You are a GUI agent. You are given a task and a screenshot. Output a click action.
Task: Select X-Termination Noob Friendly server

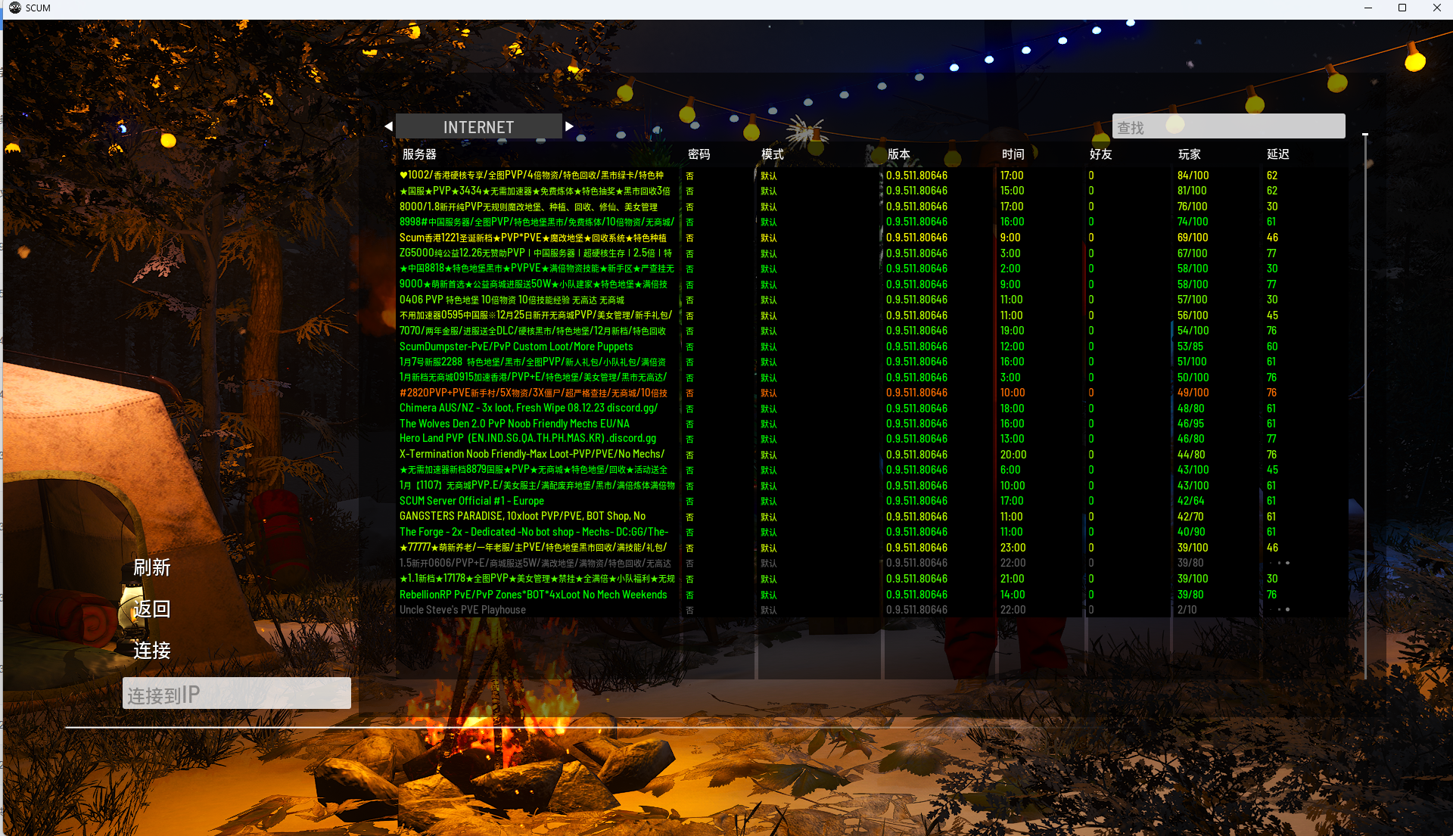[x=870, y=455]
